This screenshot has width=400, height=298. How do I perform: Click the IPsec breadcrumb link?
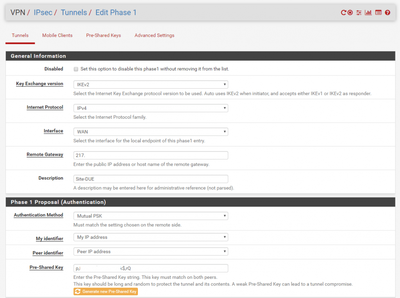[x=43, y=12]
